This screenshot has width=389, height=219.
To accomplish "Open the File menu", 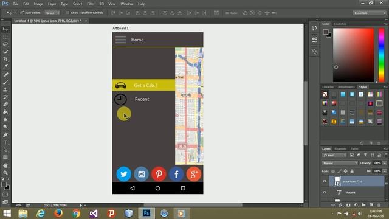I will (16, 4).
